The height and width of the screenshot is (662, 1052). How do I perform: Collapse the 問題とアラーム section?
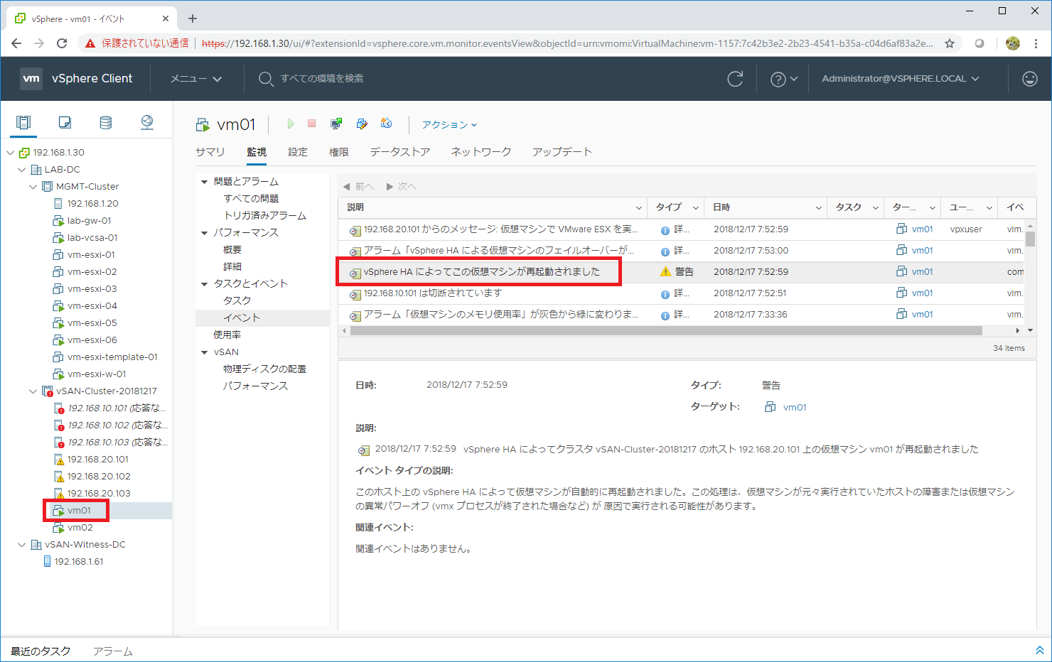[x=205, y=182]
